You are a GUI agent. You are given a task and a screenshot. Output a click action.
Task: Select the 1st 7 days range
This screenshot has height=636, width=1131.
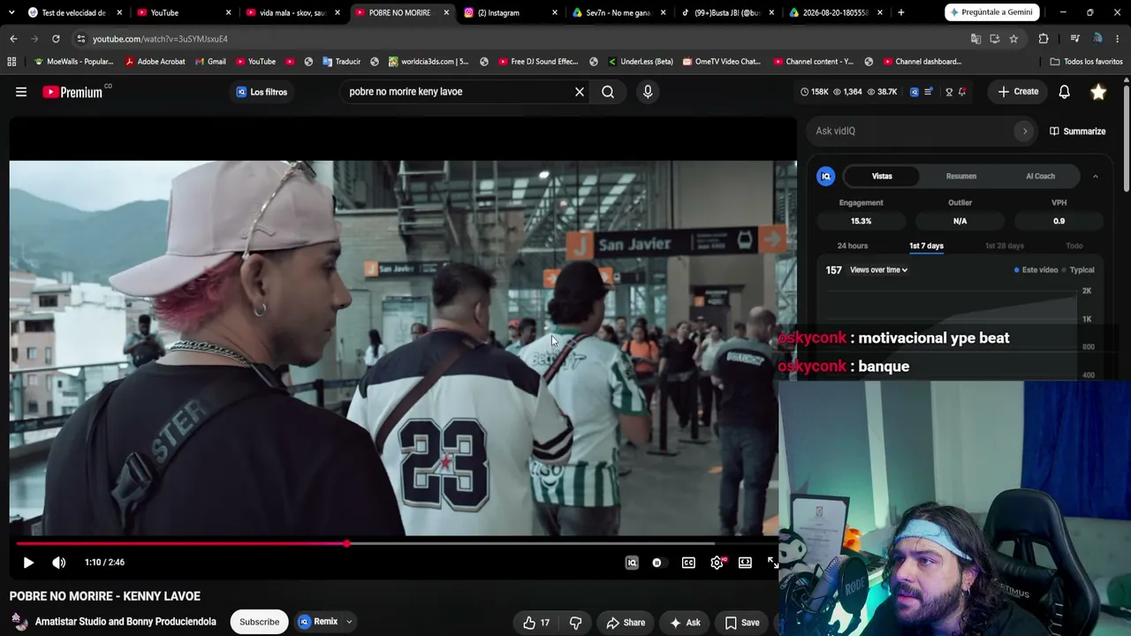point(926,246)
